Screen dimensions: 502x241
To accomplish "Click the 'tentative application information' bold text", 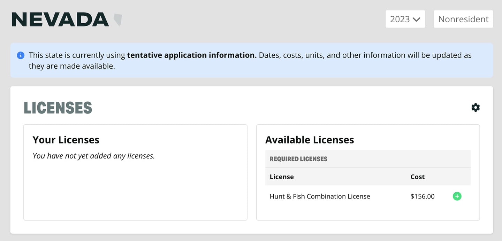I will tap(192, 55).
